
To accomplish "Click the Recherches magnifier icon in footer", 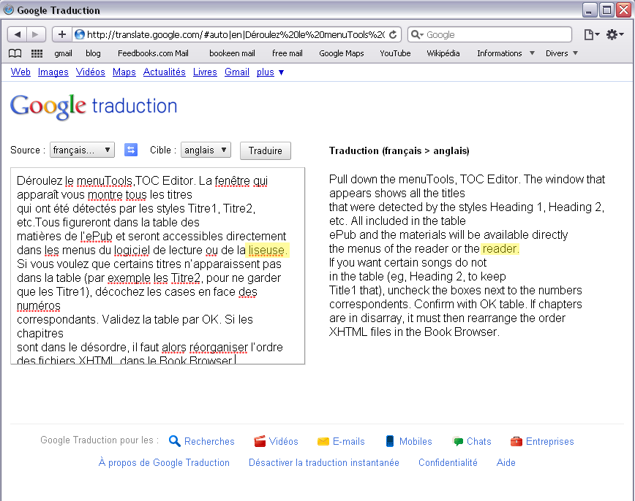I will pos(175,441).
